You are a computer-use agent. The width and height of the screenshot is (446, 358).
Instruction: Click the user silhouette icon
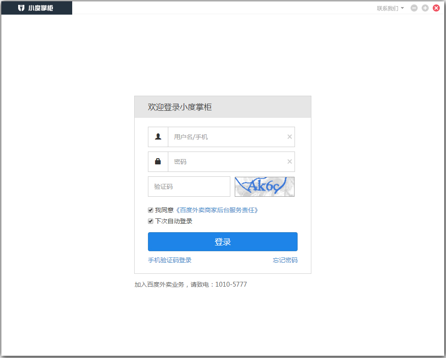pos(158,137)
